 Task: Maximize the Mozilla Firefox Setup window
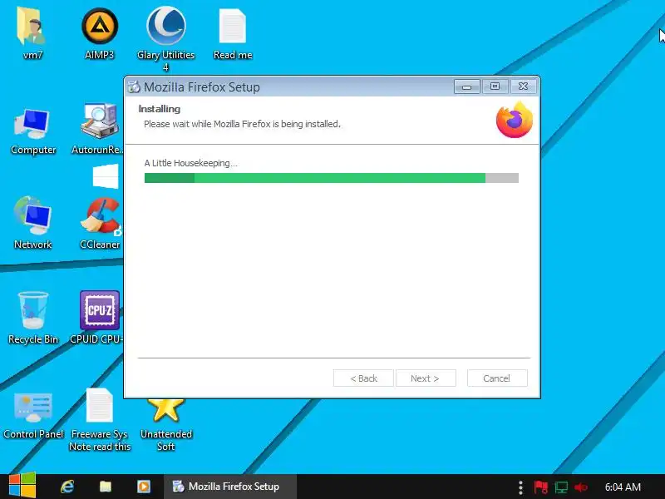coord(495,86)
